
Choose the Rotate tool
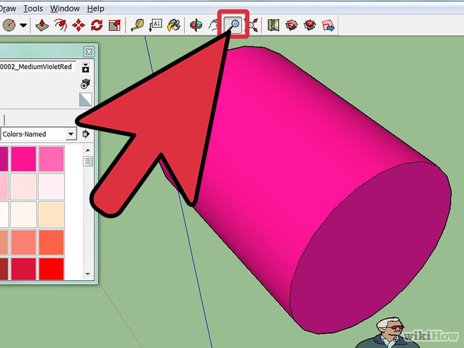click(x=97, y=25)
